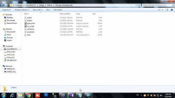Open network location 192.168.10.10

pos(11,60)
